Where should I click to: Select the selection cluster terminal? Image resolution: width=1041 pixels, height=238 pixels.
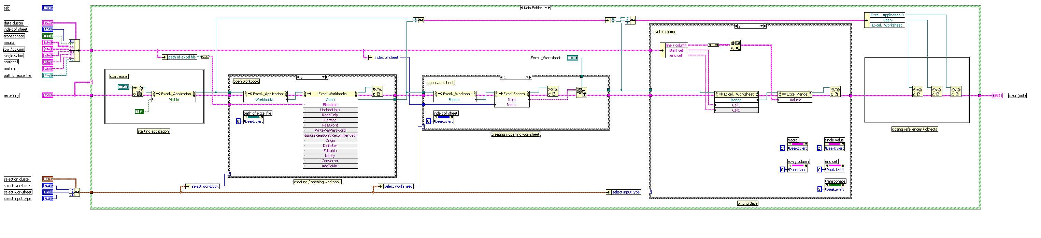(x=48, y=179)
